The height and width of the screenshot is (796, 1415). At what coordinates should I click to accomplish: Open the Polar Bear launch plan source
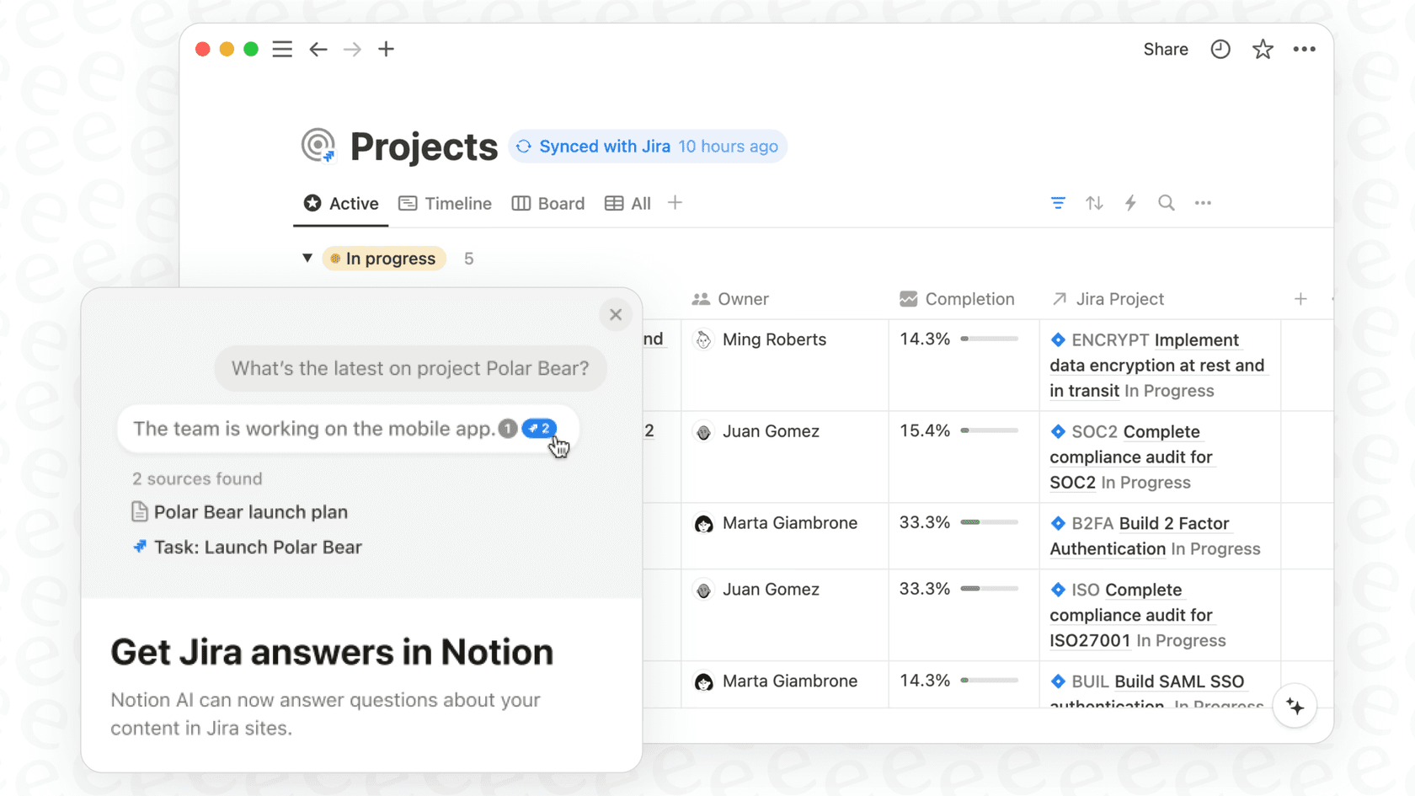click(x=250, y=511)
